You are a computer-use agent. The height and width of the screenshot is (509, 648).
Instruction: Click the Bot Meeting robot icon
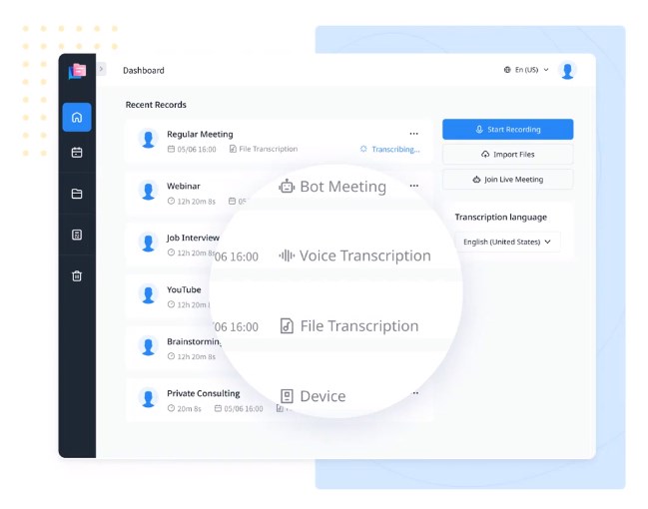tap(287, 187)
